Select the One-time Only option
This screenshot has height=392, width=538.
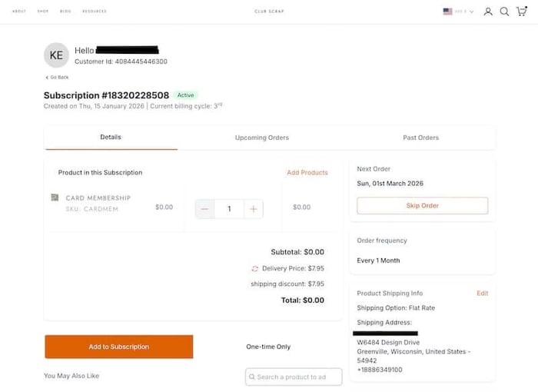coord(268,347)
